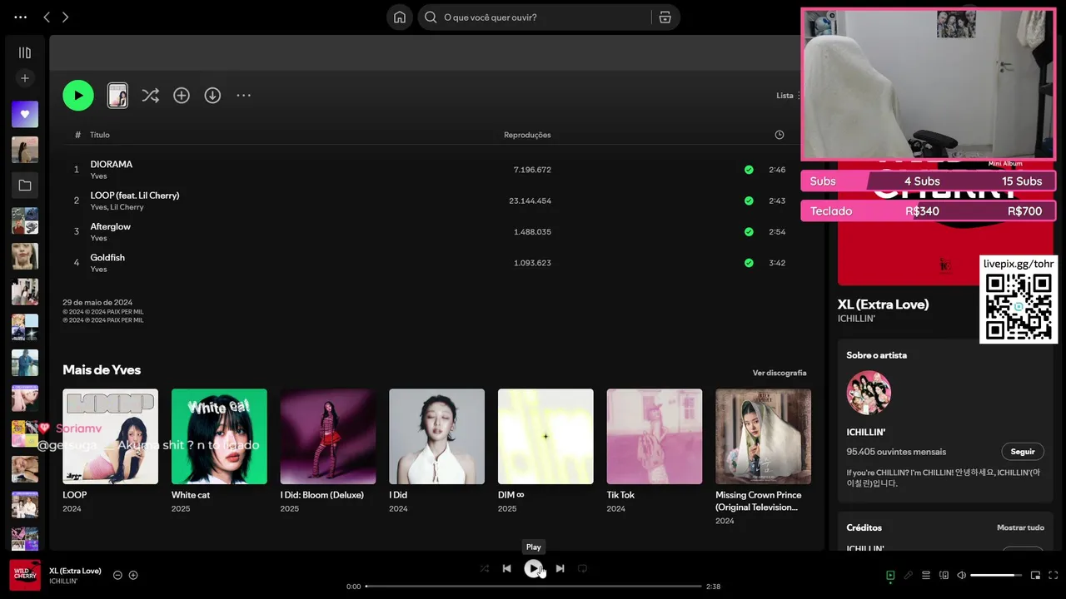Image resolution: width=1066 pixels, height=599 pixels.
Task: Sort tracks by Título column
Action: (100, 135)
